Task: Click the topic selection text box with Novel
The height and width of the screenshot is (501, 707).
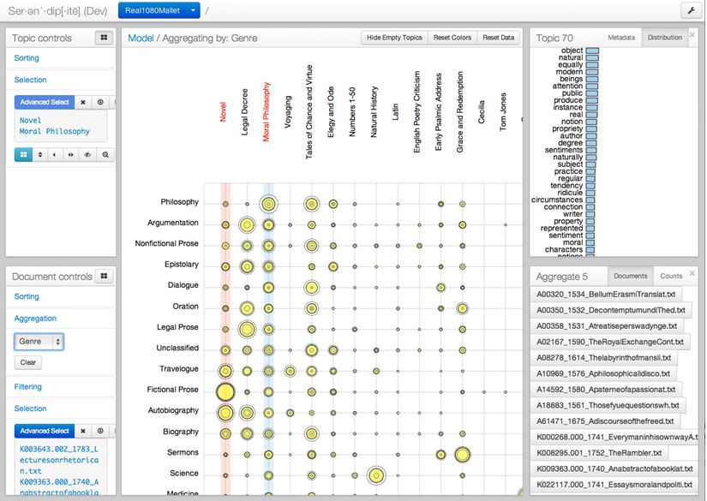Action: tap(61, 126)
